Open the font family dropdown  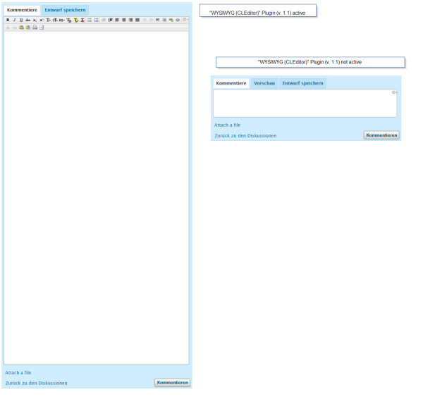coord(49,20)
